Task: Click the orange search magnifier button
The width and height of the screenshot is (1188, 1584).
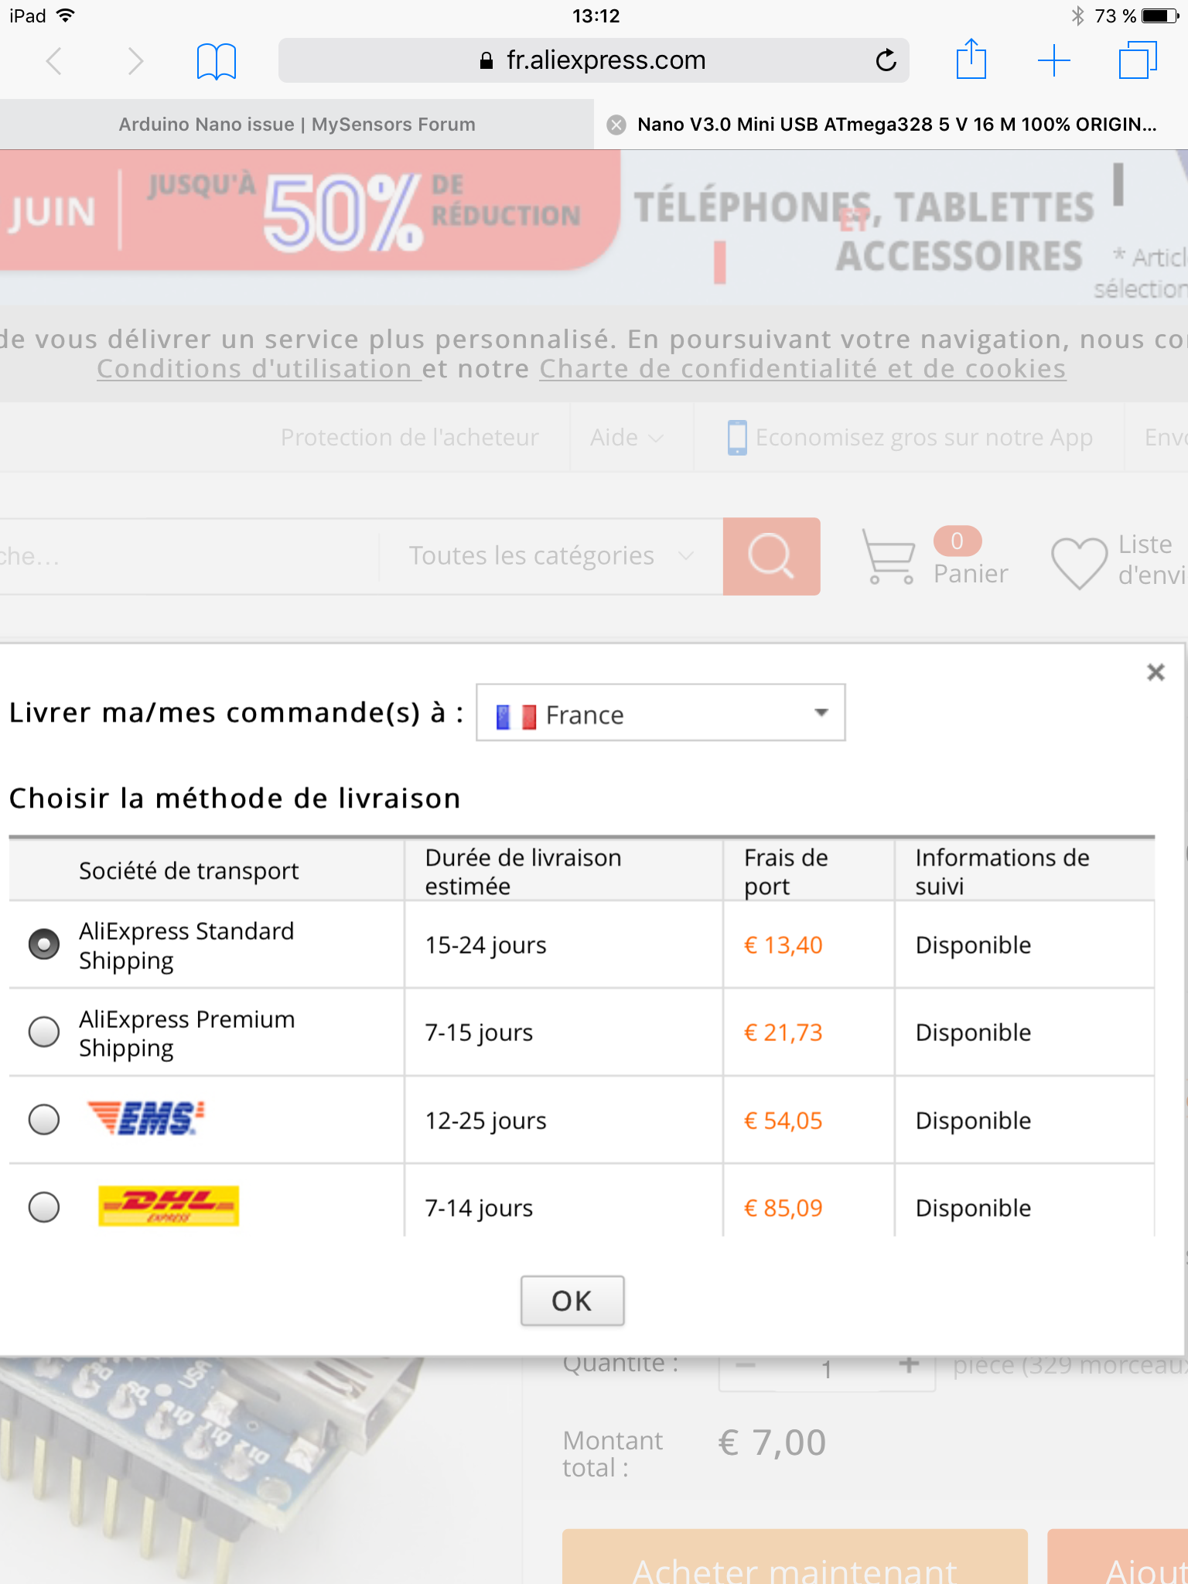Action: tap(771, 556)
